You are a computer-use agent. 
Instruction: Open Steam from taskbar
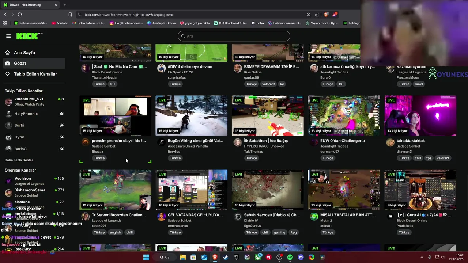226,257
